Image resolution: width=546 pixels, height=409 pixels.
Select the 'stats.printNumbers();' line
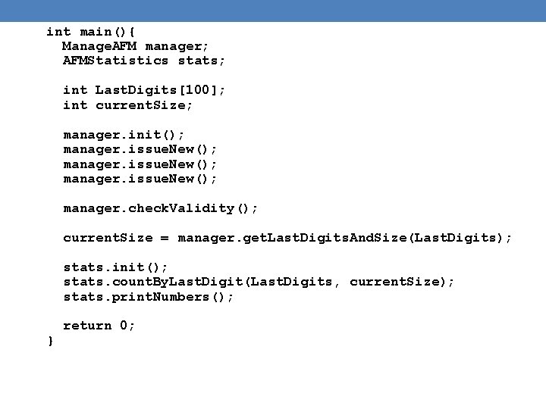pos(148,297)
